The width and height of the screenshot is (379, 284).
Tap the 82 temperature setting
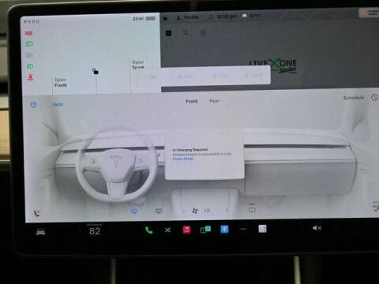pyautogui.click(x=95, y=231)
